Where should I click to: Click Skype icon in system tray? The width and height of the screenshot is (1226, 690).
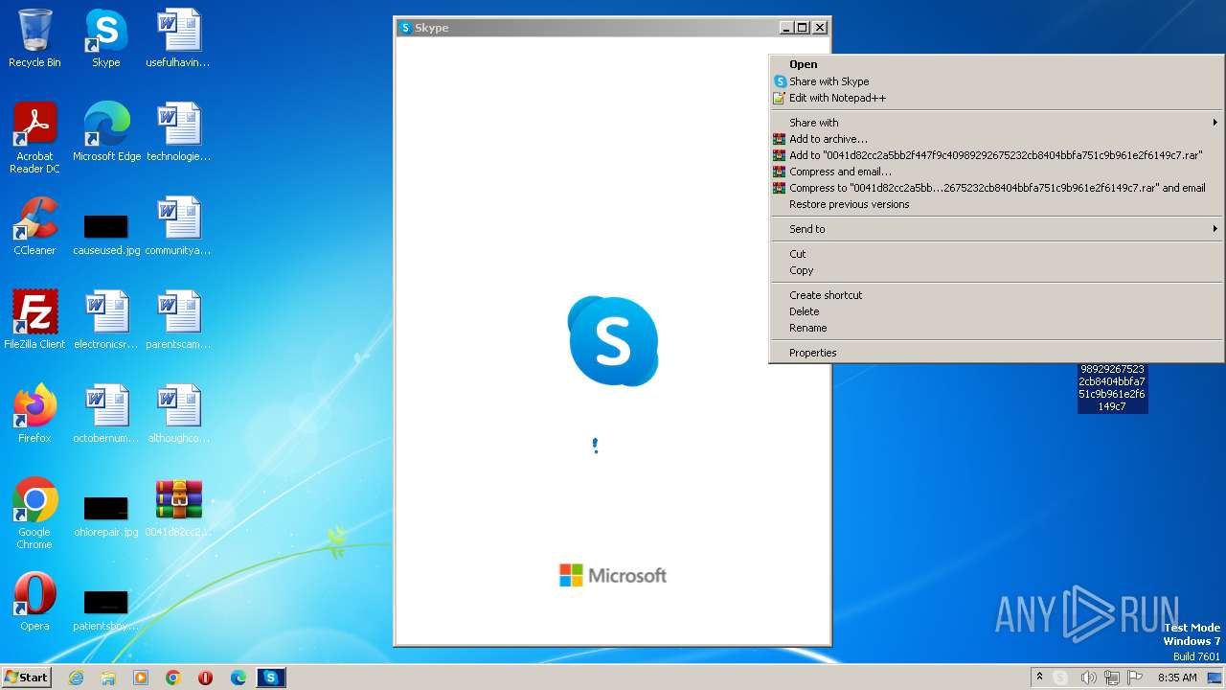(1060, 678)
